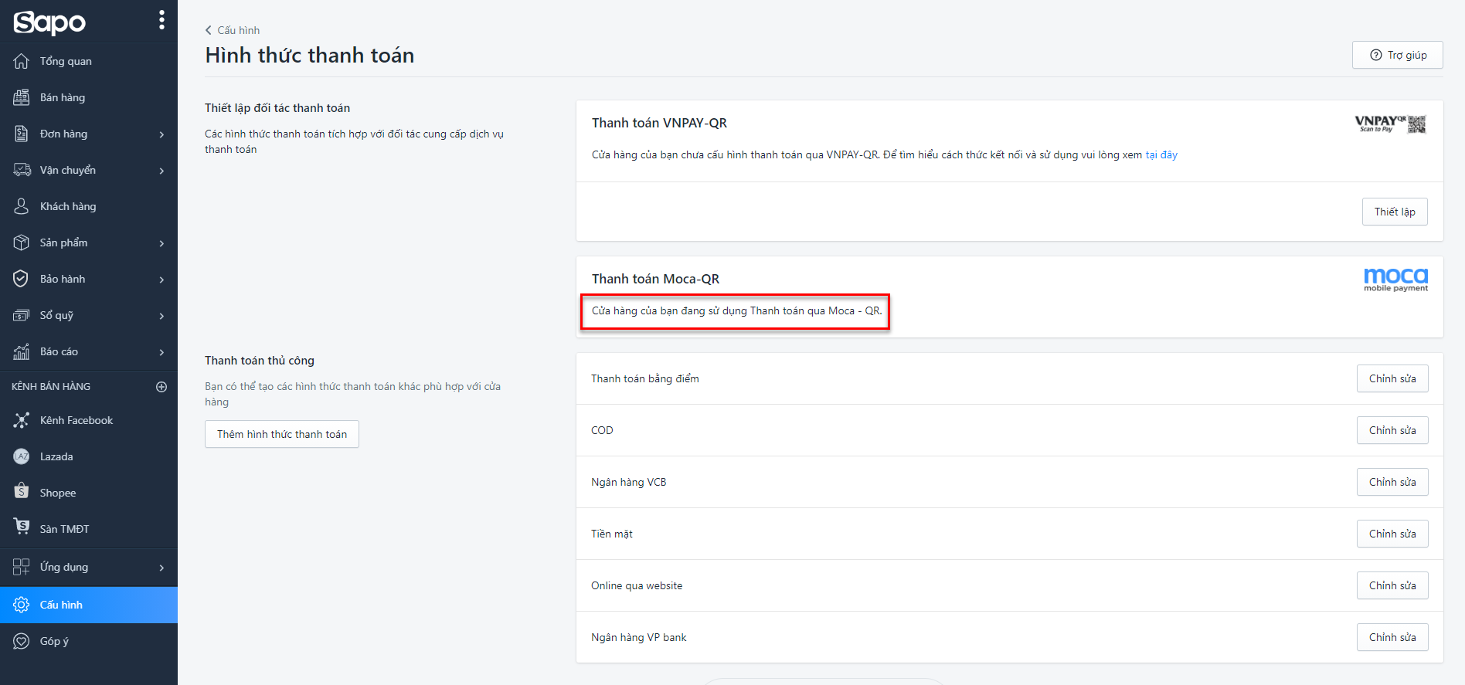Click the Tổng quan home icon
Screen dimensions: 1465x685
click(22, 61)
